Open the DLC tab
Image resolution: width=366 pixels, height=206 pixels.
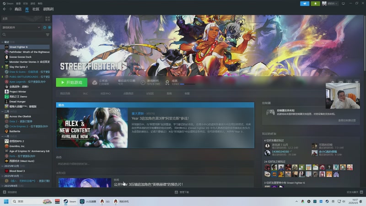86,93
